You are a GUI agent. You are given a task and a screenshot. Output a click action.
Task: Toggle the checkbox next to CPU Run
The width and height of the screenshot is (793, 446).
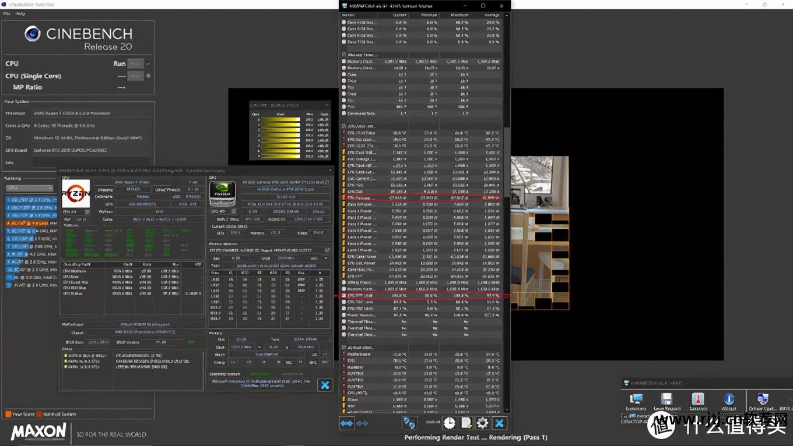point(148,63)
